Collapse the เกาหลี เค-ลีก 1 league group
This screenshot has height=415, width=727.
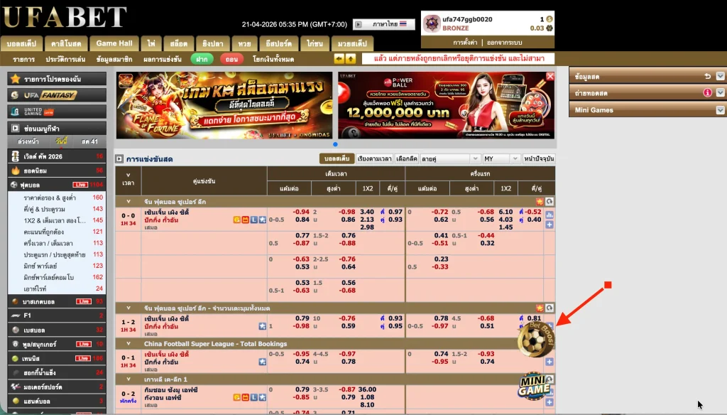[x=129, y=379]
